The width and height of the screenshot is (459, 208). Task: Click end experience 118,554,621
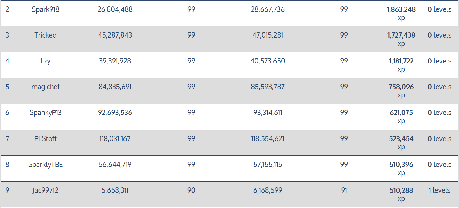[x=268, y=139]
